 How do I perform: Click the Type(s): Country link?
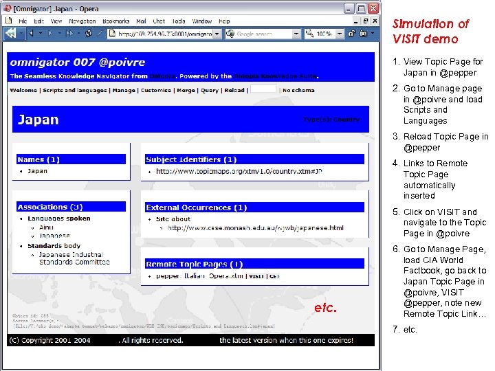[331, 120]
